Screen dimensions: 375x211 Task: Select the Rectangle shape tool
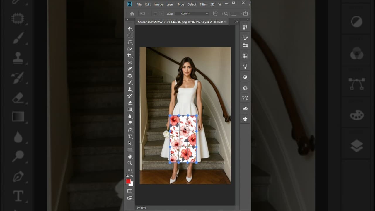tap(130, 150)
